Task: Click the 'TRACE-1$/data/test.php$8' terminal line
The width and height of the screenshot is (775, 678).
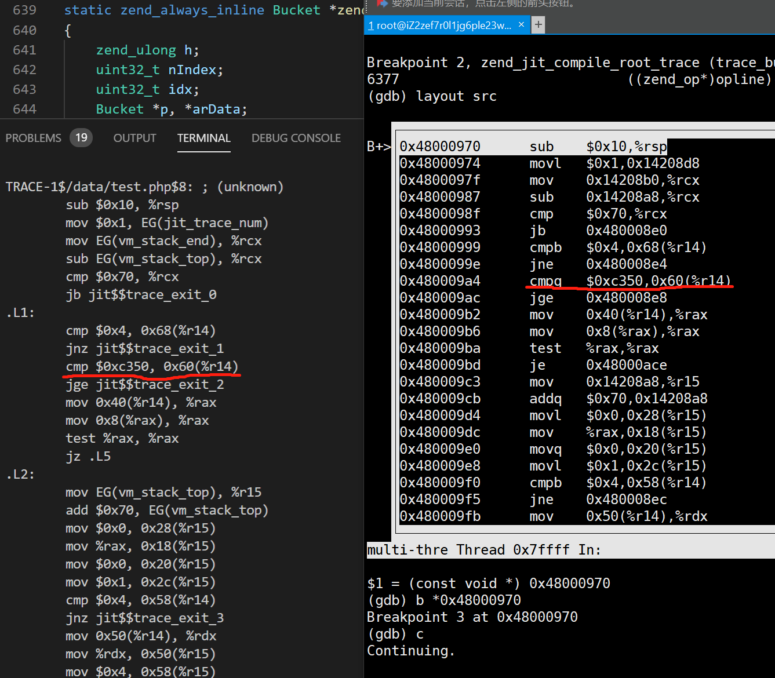Action: (x=144, y=187)
